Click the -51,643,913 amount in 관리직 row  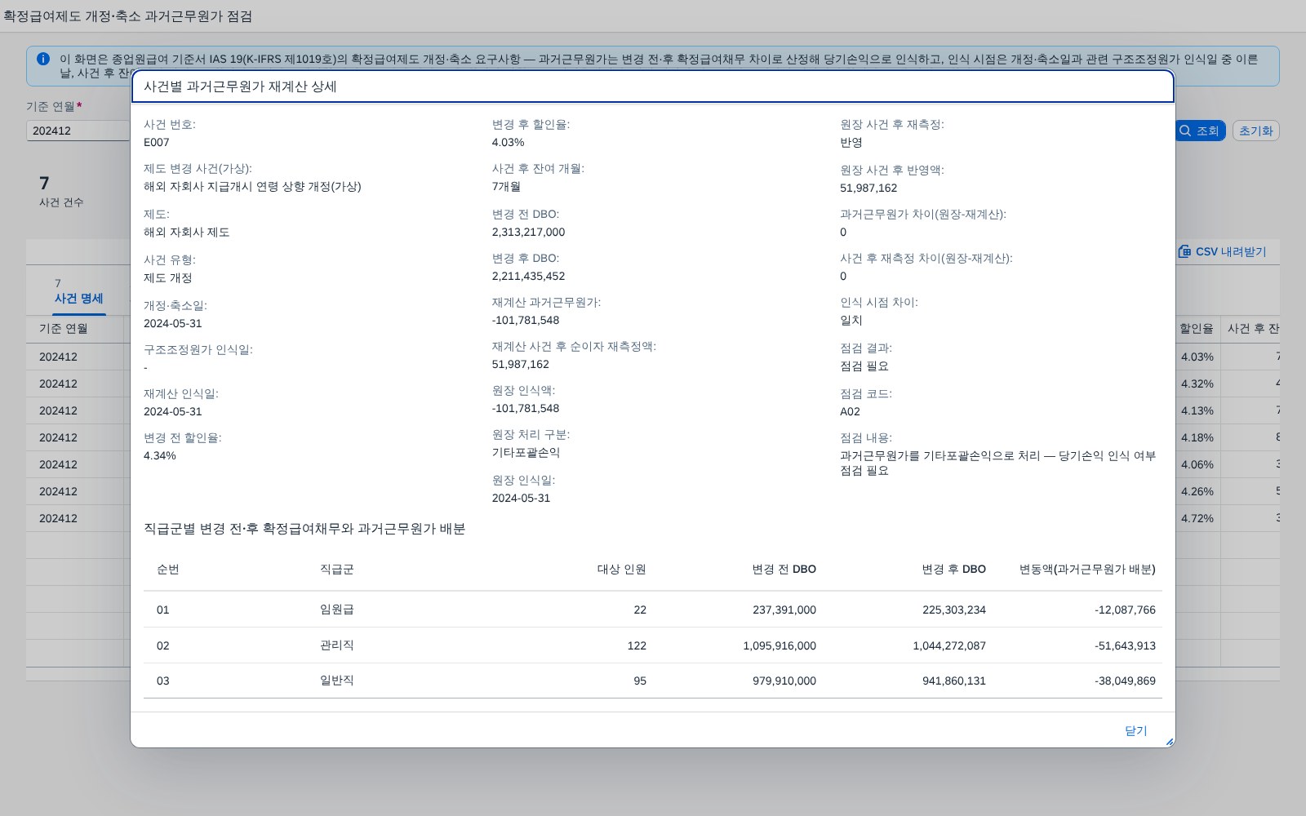(1125, 645)
